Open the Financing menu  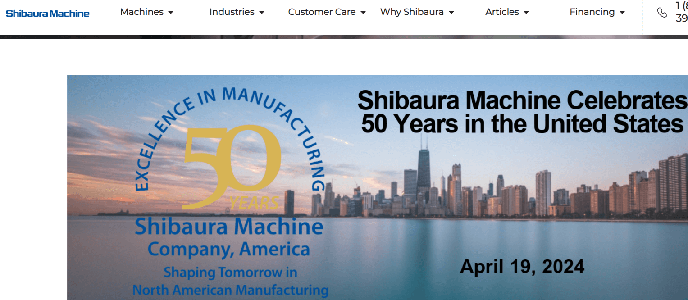pyautogui.click(x=597, y=12)
